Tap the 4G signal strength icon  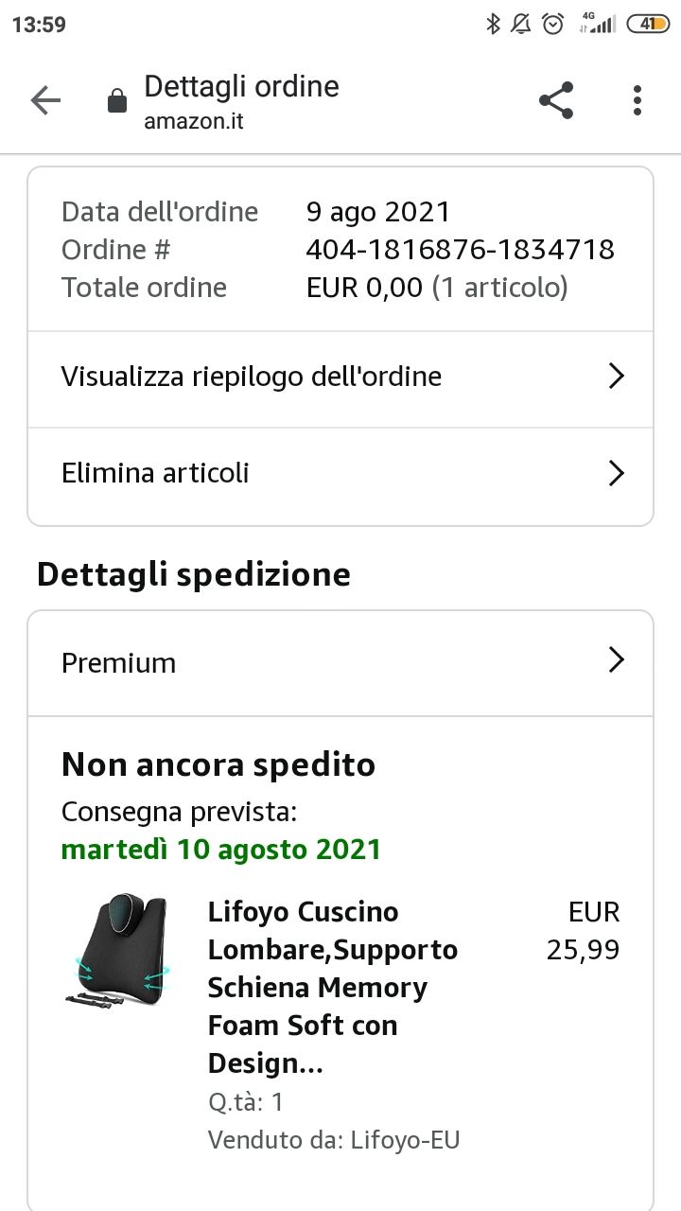[598, 25]
